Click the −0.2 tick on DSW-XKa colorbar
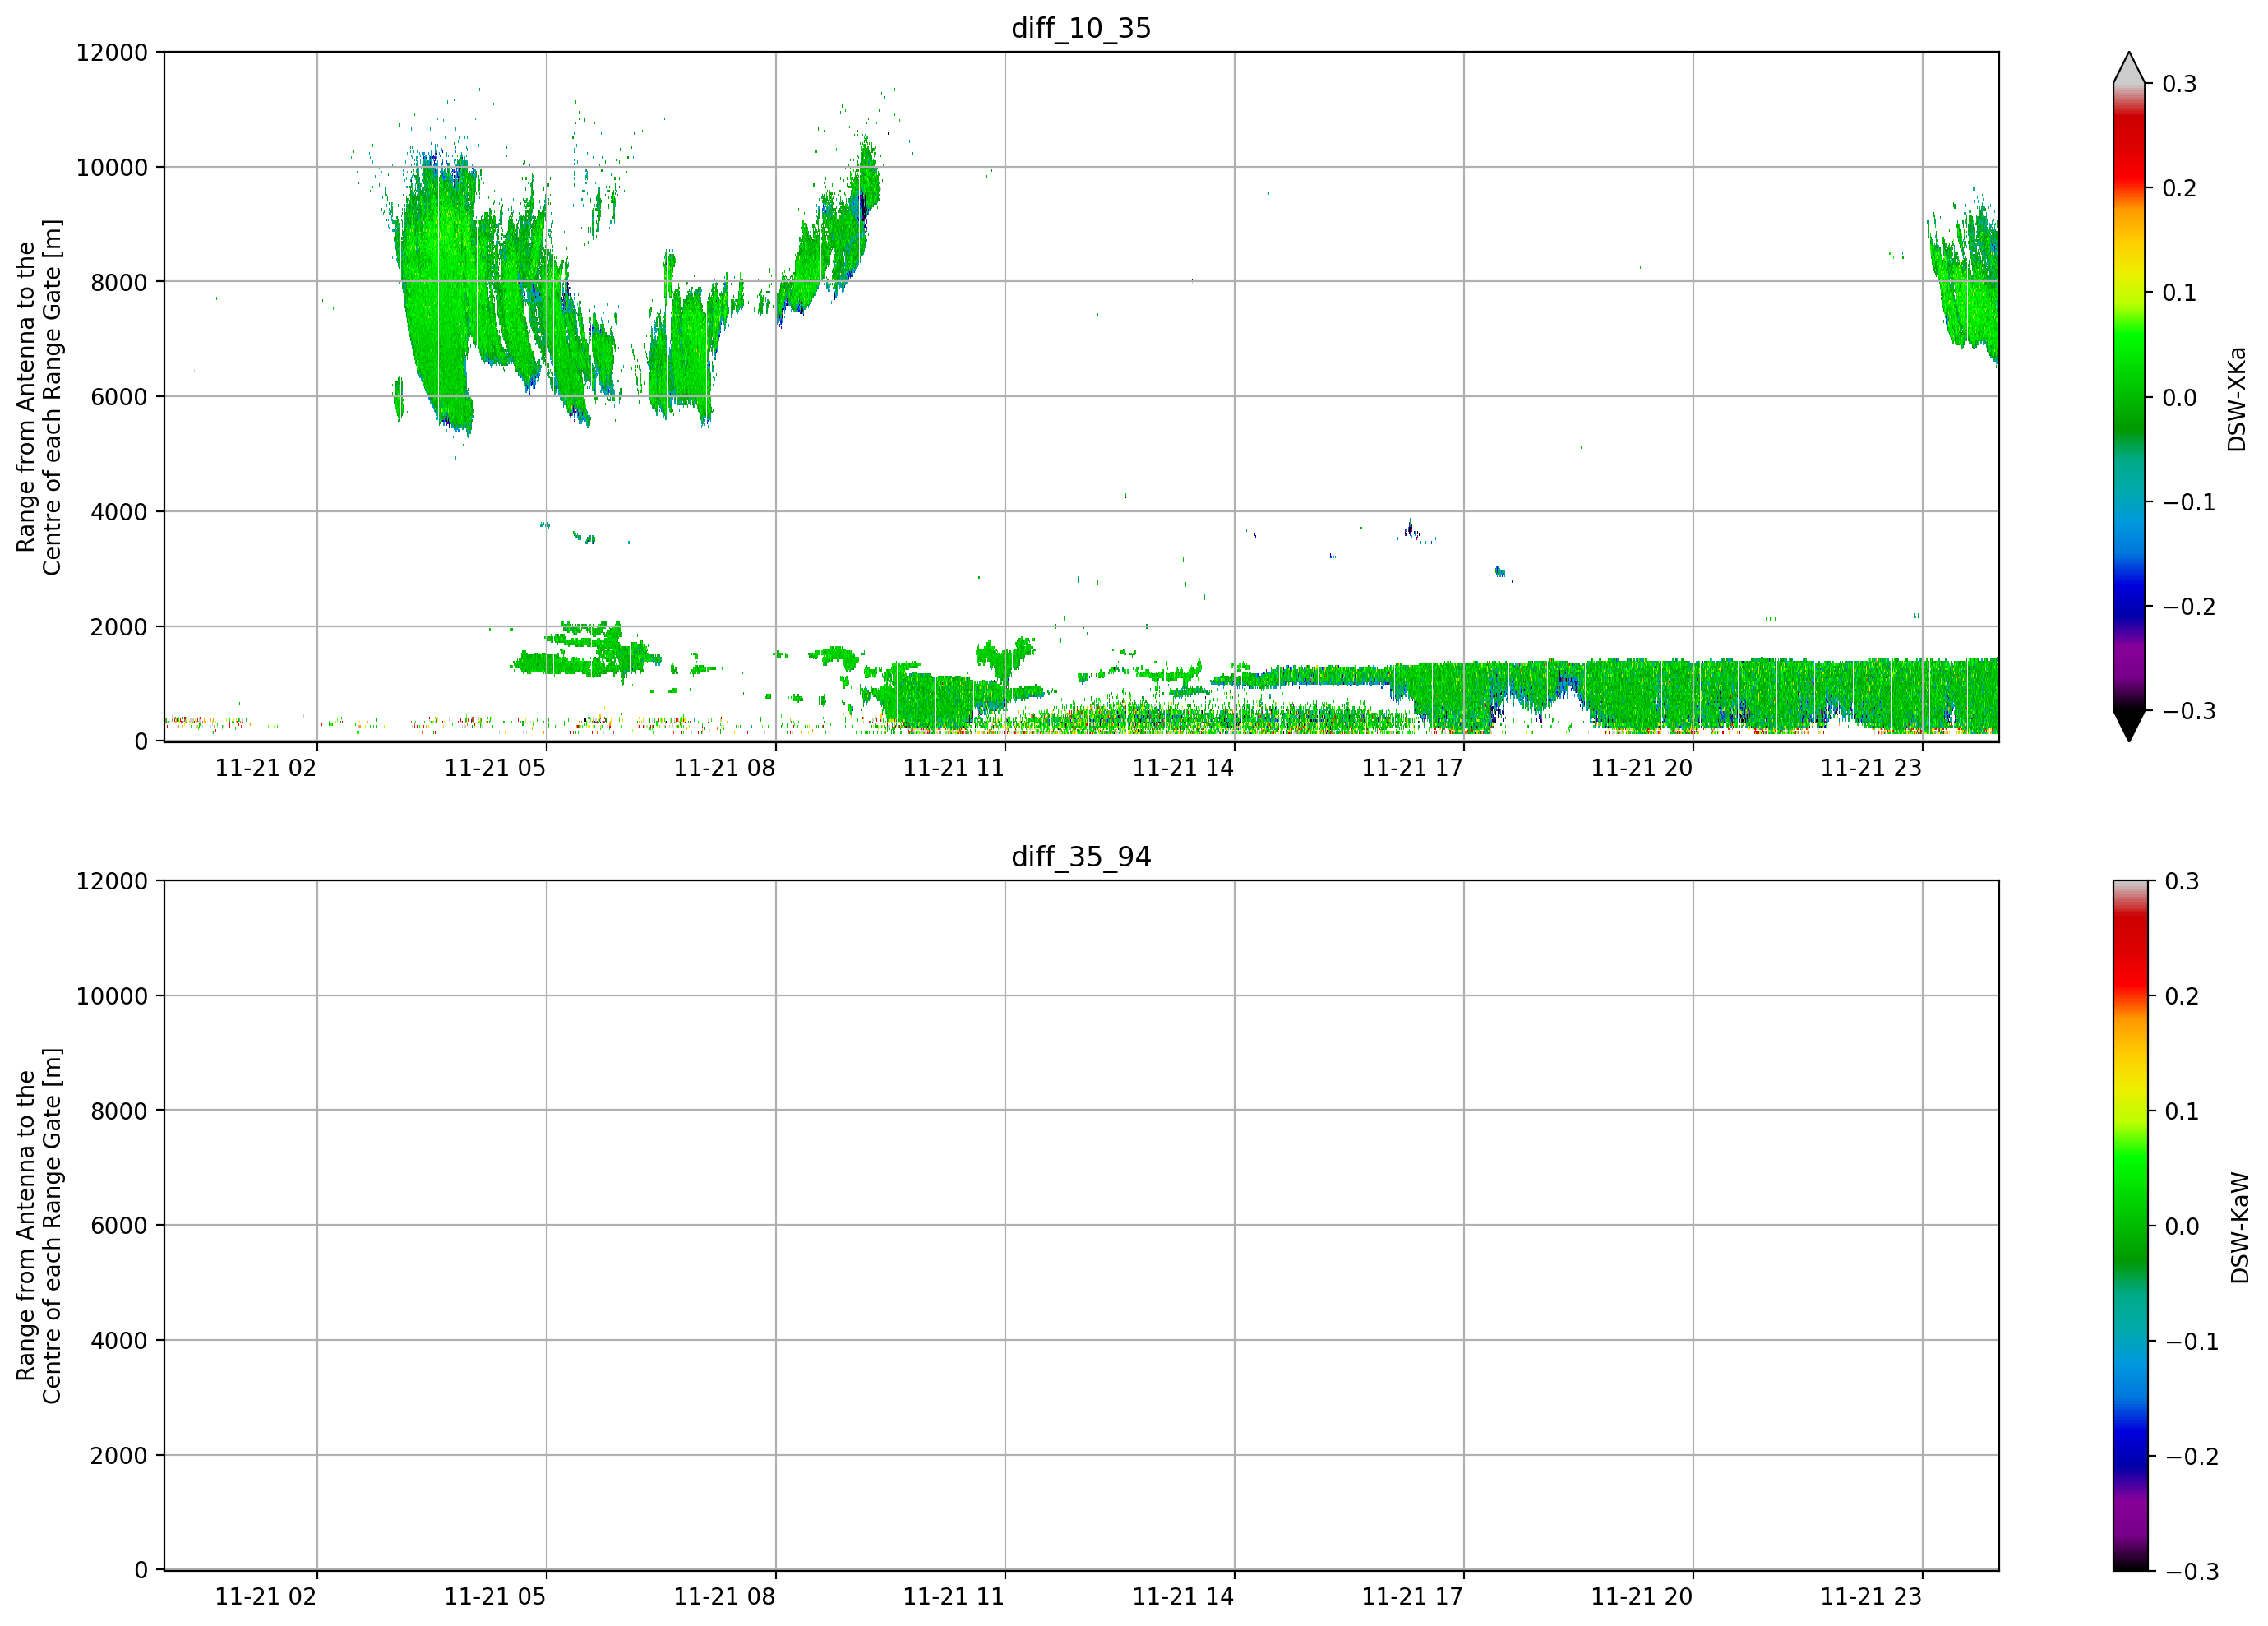2268x1626 pixels. (2189, 607)
